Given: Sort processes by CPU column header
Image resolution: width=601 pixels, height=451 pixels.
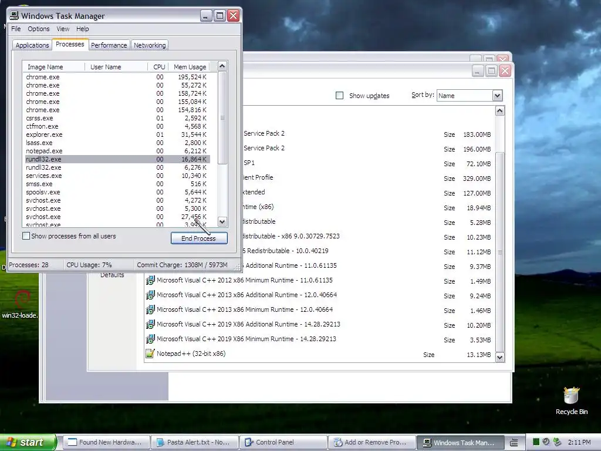Looking at the screenshot, I should (x=158, y=67).
